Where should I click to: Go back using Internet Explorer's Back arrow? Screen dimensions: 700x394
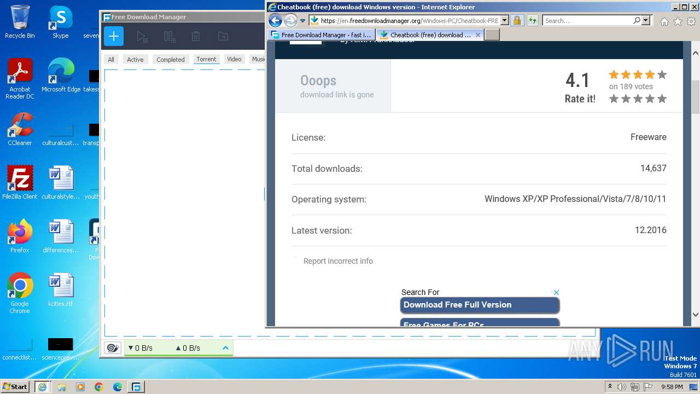click(276, 21)
